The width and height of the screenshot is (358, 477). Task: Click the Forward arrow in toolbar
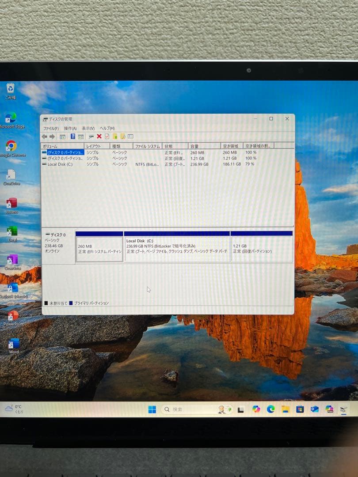52,136
